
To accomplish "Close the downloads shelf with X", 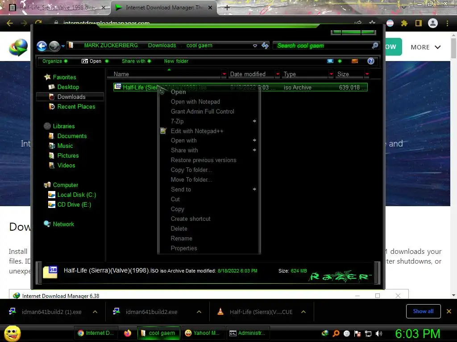I will pyautogui.click(x=449, y=311).
